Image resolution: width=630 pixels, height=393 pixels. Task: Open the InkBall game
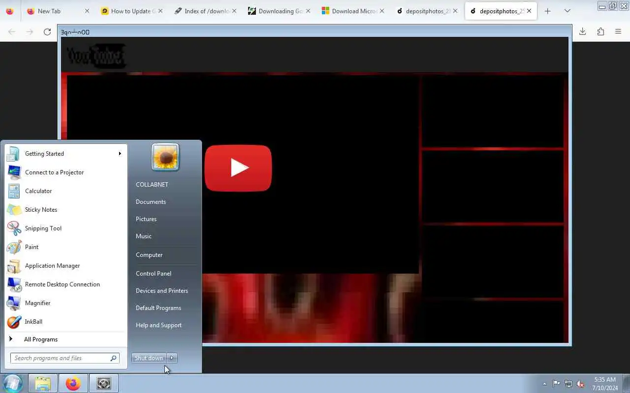65,322
